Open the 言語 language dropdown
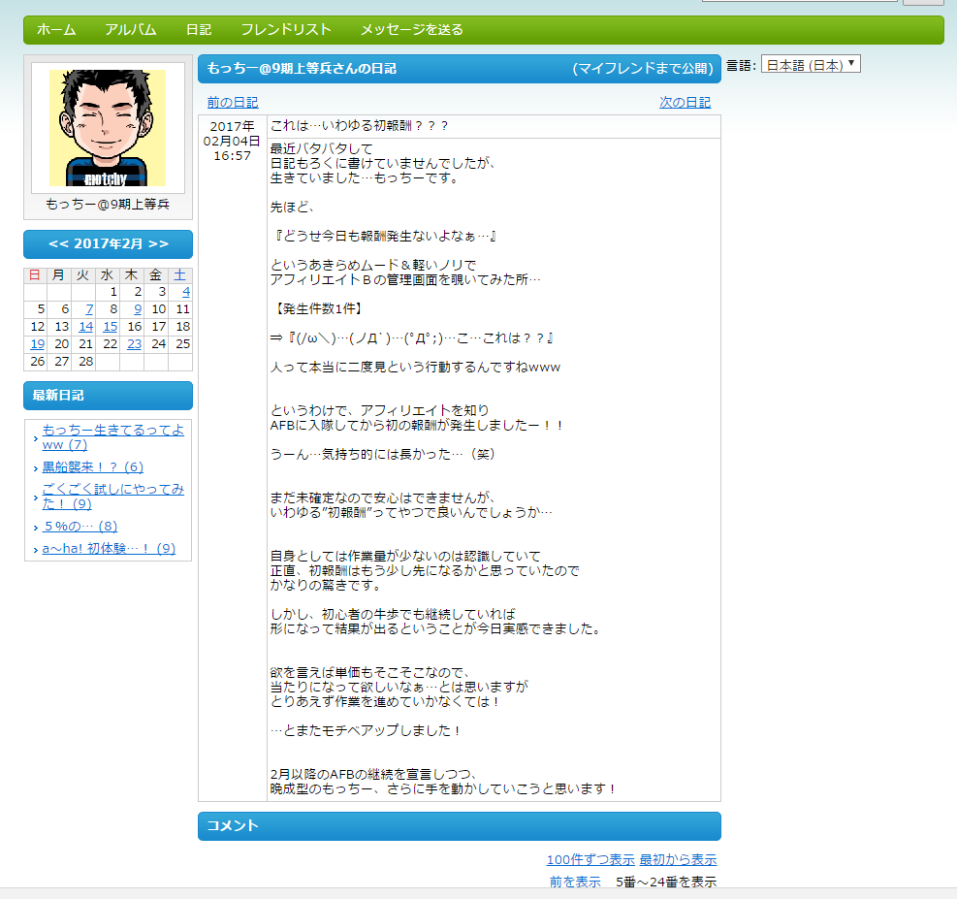This screenshot has height=899, width=957. coord(811,65)
